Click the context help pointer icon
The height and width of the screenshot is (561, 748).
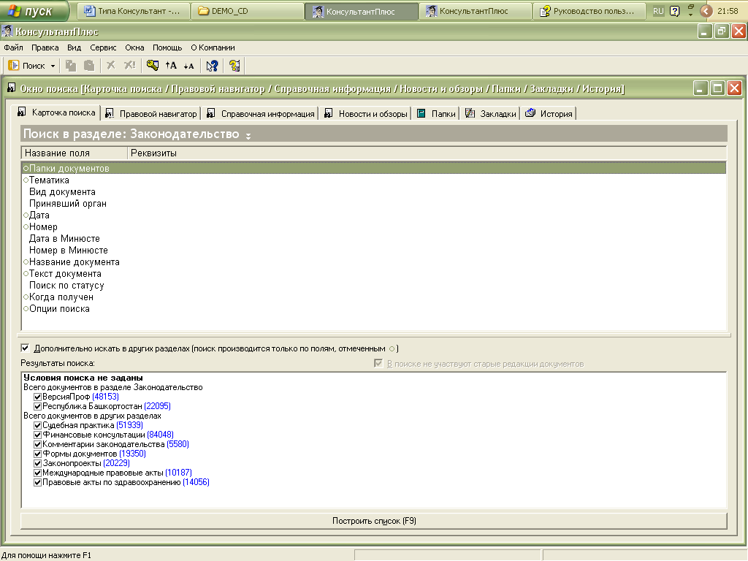[x=212, y=66]
